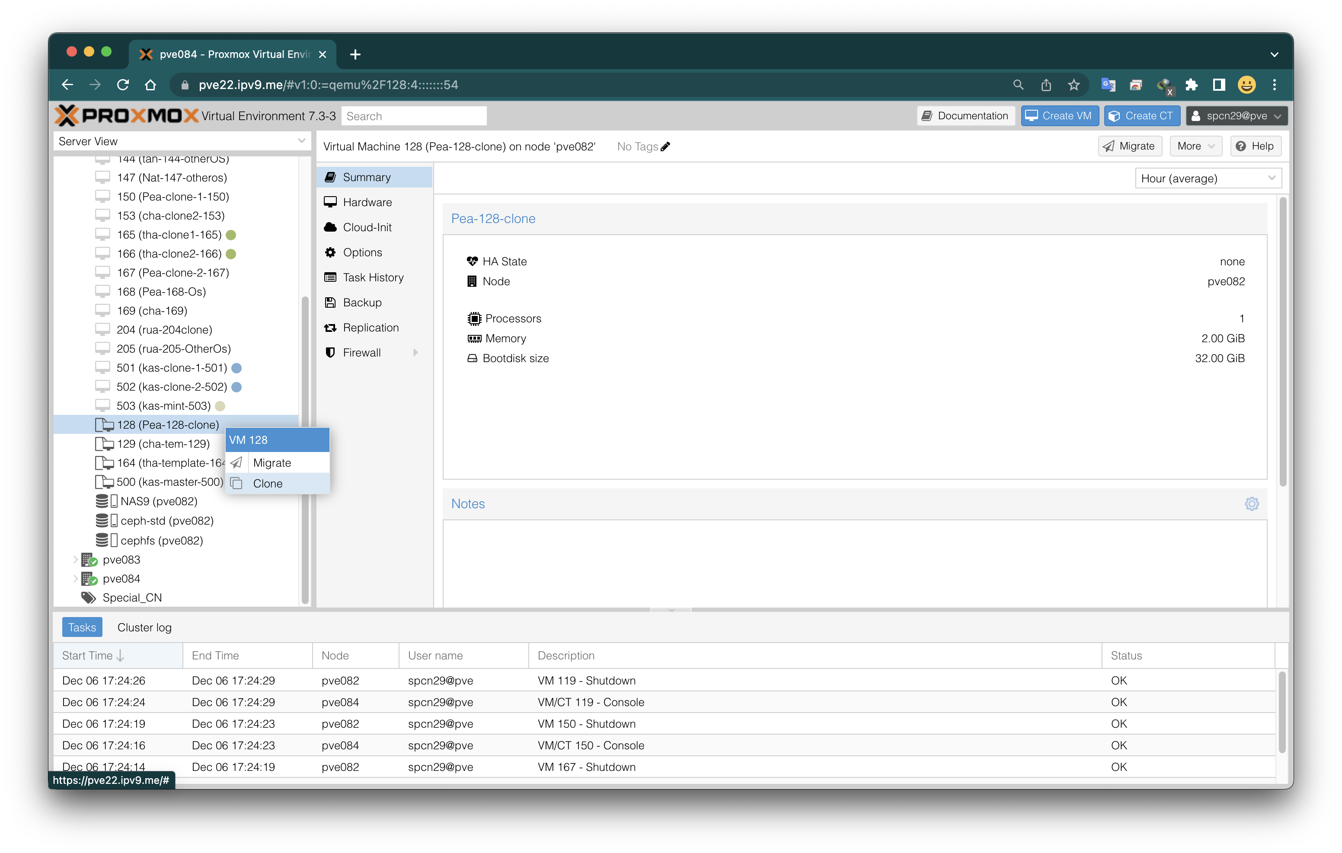Click the Create CT button

coord(1142,115)
